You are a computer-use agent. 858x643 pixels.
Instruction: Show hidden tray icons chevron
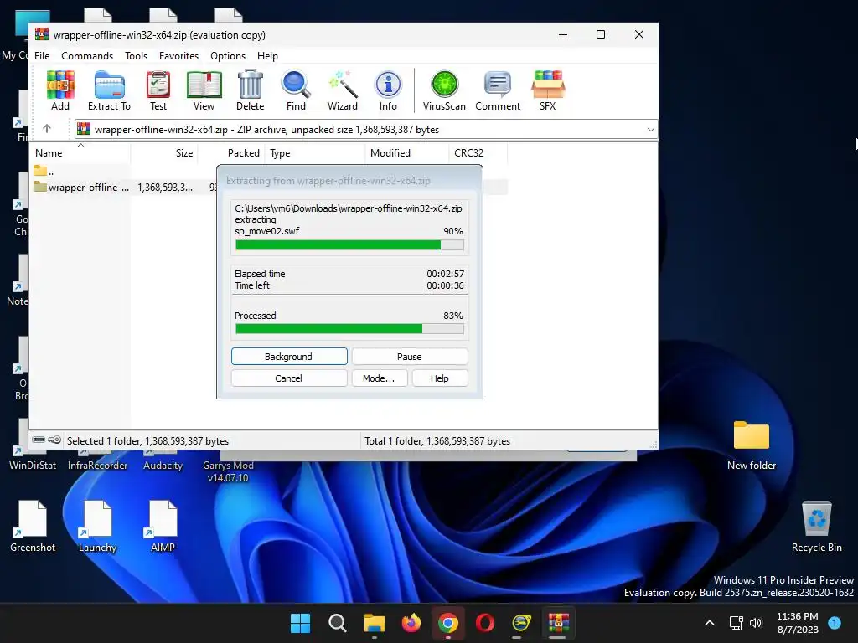click(709, 623)
